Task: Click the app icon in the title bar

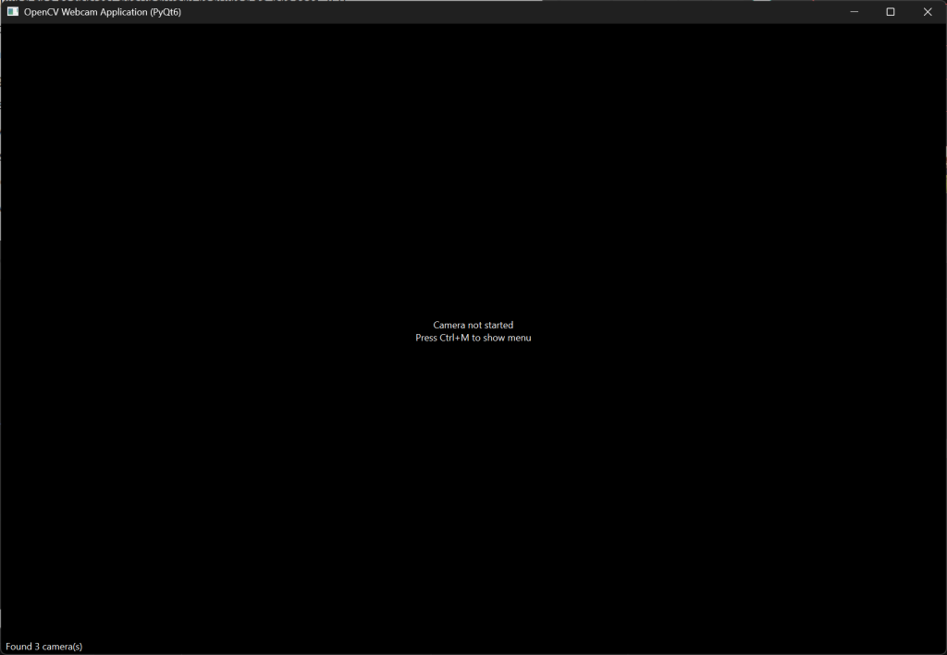Action: (13, 12)
